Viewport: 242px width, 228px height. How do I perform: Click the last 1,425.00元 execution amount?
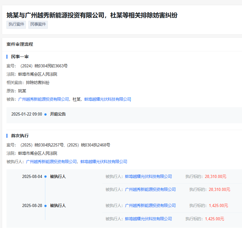tap(214, 219)
